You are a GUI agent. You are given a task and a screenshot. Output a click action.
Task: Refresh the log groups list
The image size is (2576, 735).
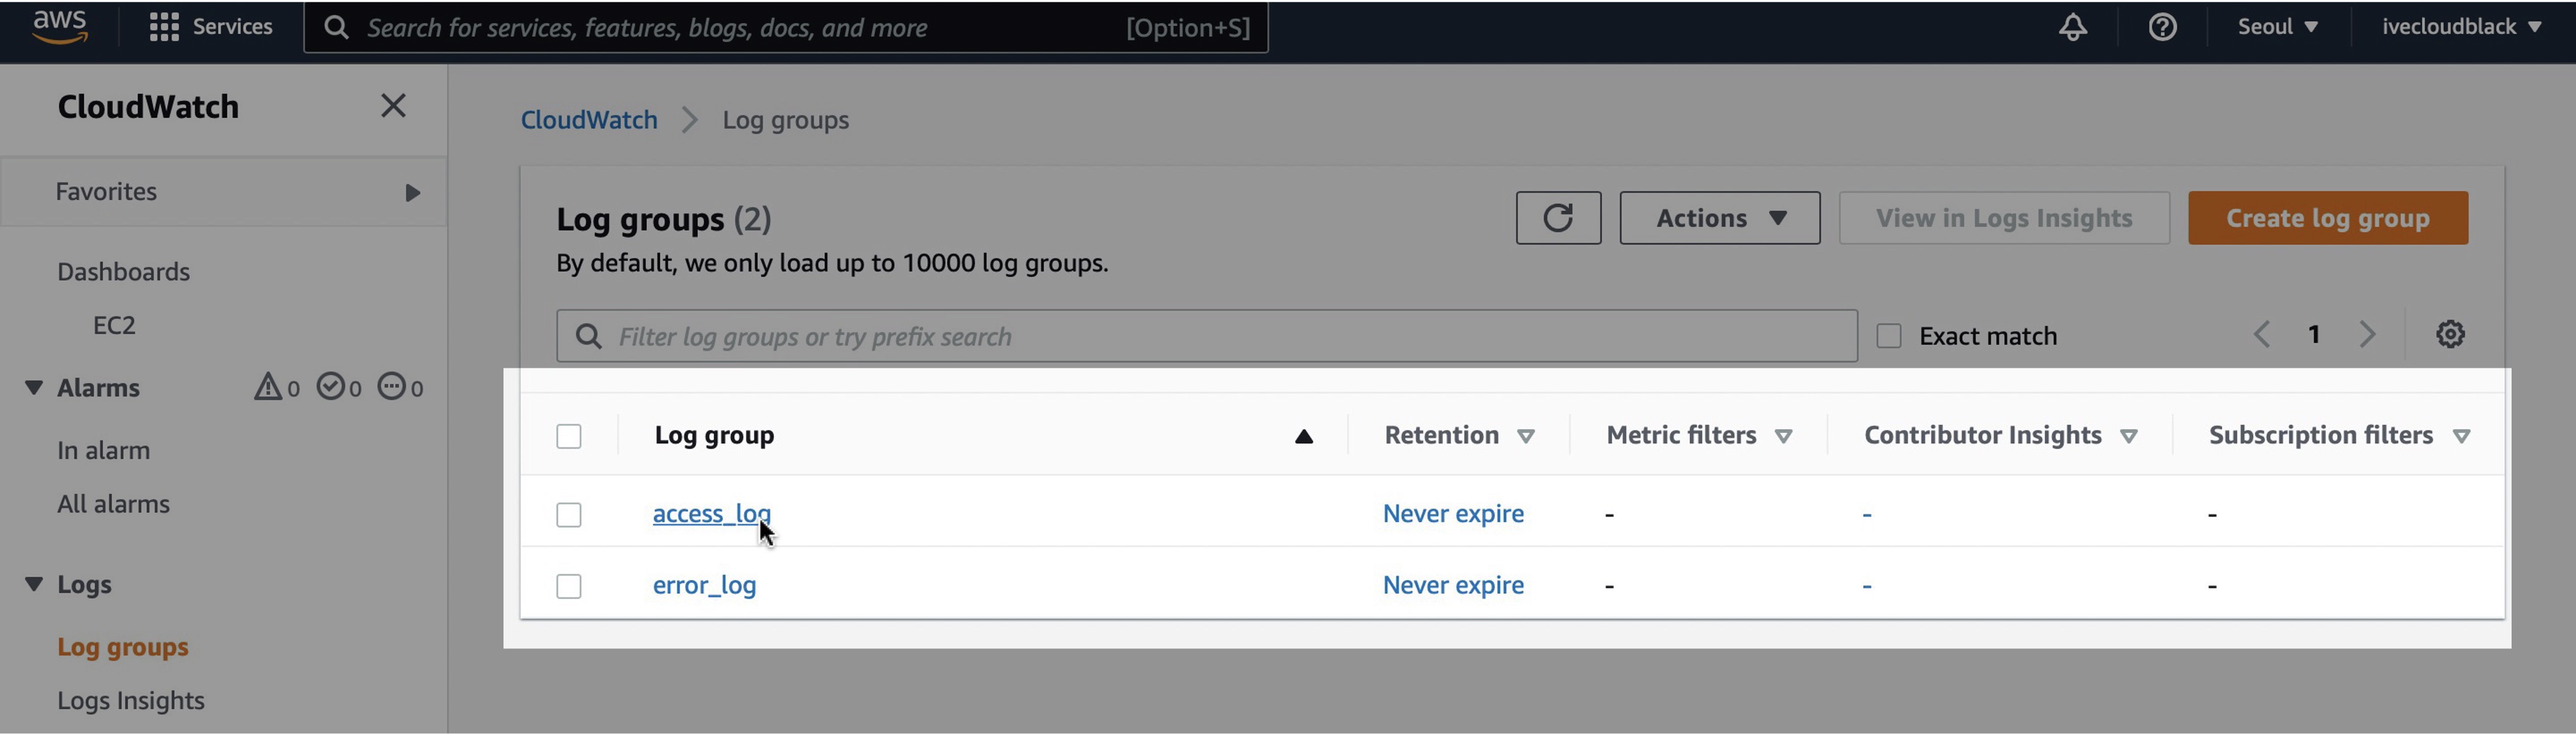coord(1557,218)
